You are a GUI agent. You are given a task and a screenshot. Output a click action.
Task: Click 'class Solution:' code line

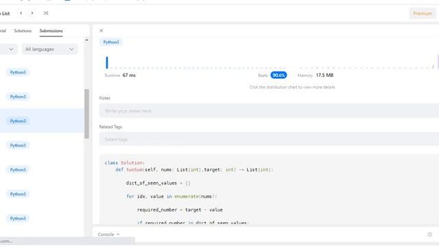pos(125,163)
